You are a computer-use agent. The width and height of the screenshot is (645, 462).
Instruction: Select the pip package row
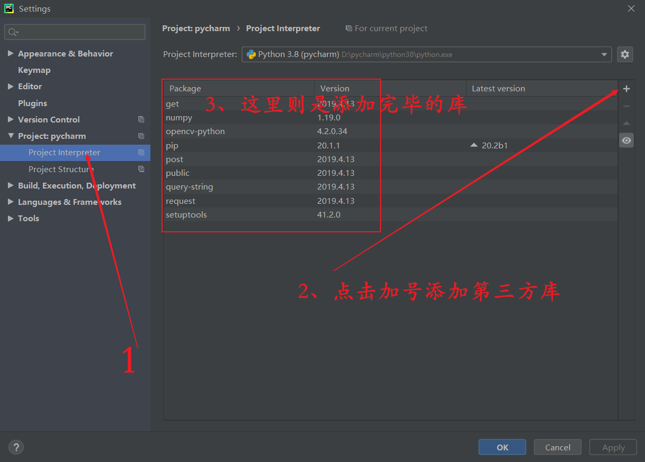[391, 145]
